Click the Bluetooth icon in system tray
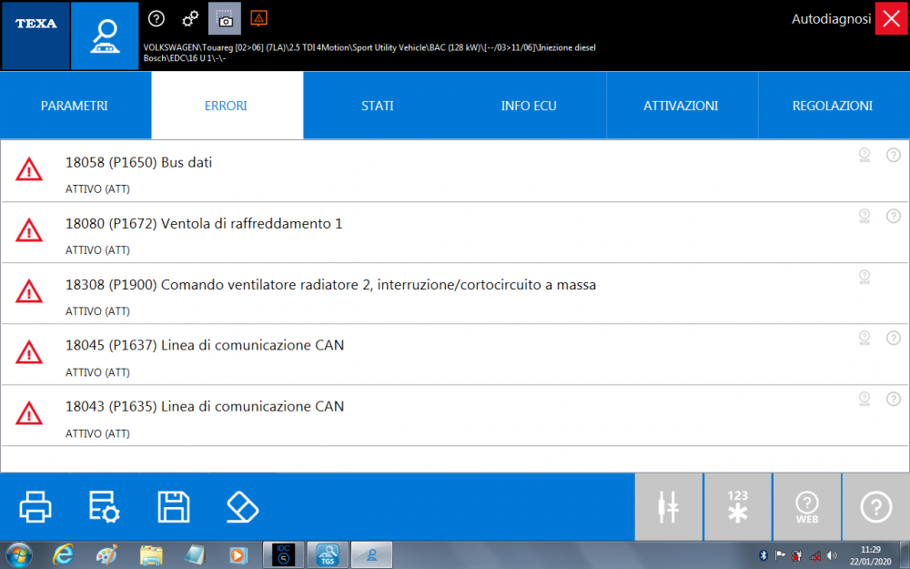The height and width of the screenshot is (569, 910). (762, 554)
